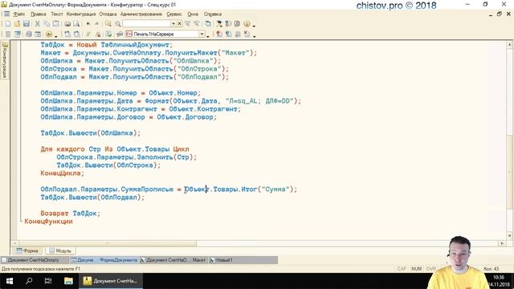The height and width of the screenshot is (289, 514).
Task: Click the Redo arrow icon
Action: click(x=96, y=24)
